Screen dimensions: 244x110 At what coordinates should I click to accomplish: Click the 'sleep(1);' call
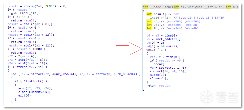[x=158, y=75]
